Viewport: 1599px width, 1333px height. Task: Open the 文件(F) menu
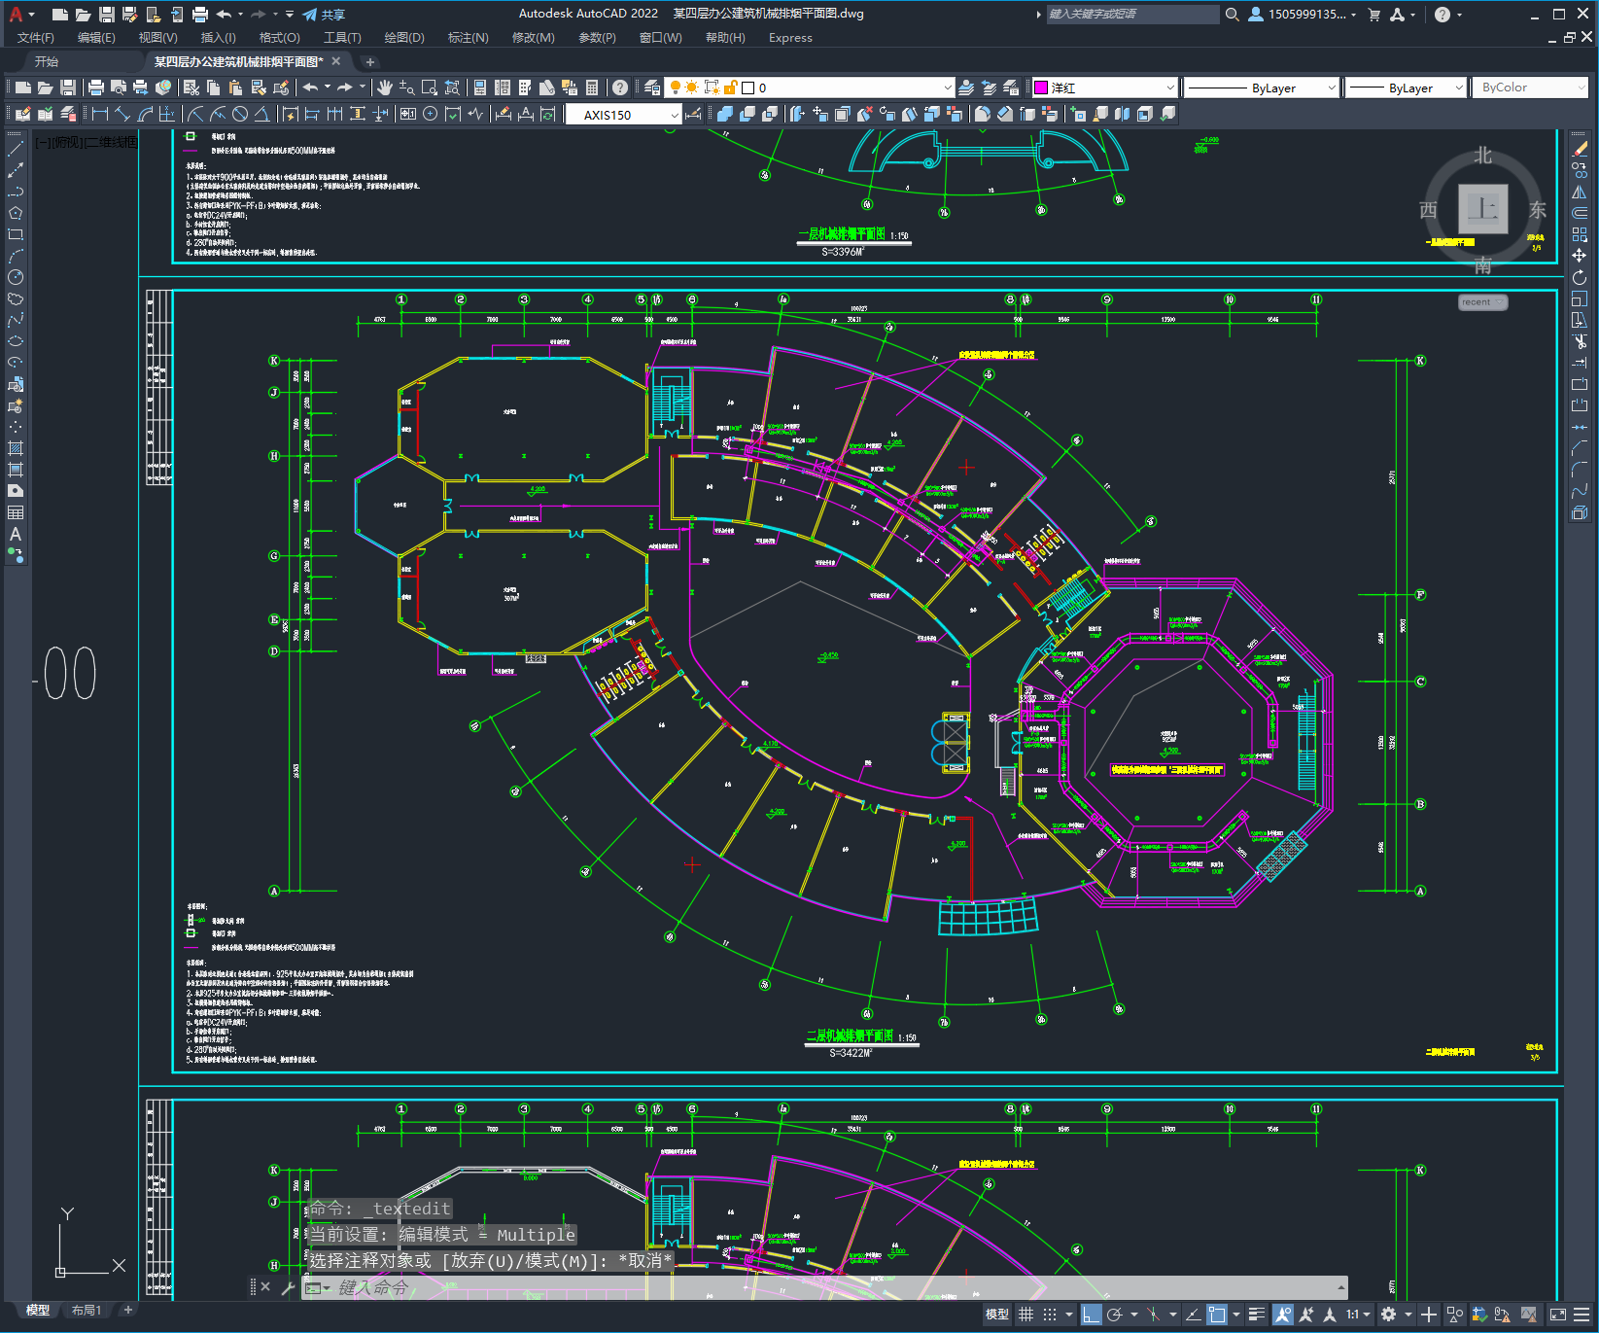pos(36,38)
